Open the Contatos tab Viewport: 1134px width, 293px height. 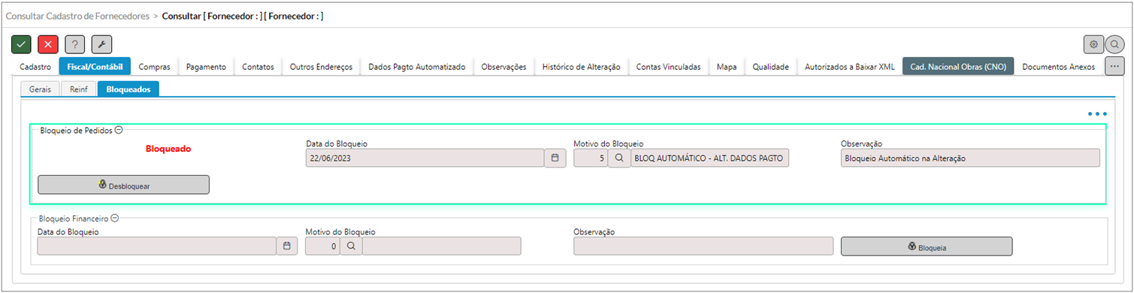[x=258, y=67]
